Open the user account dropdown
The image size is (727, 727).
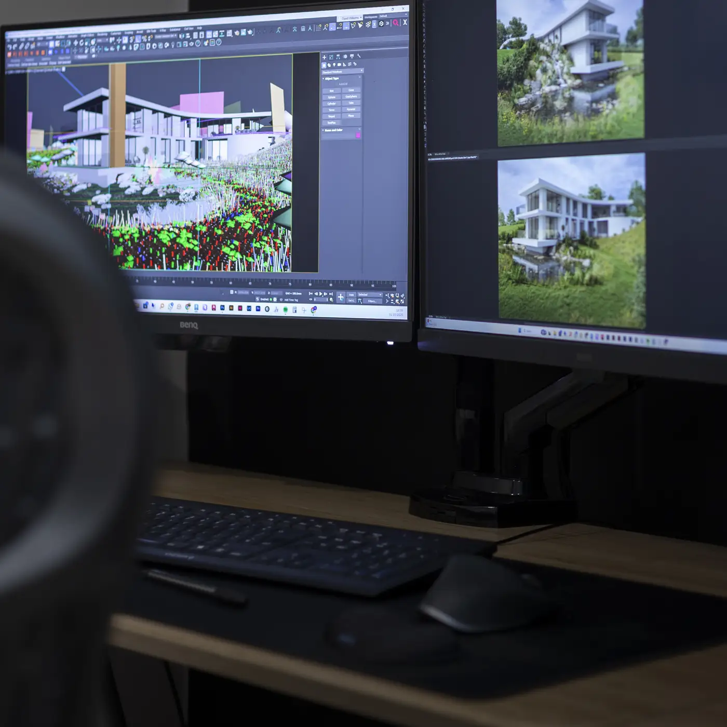coord(350,18)
